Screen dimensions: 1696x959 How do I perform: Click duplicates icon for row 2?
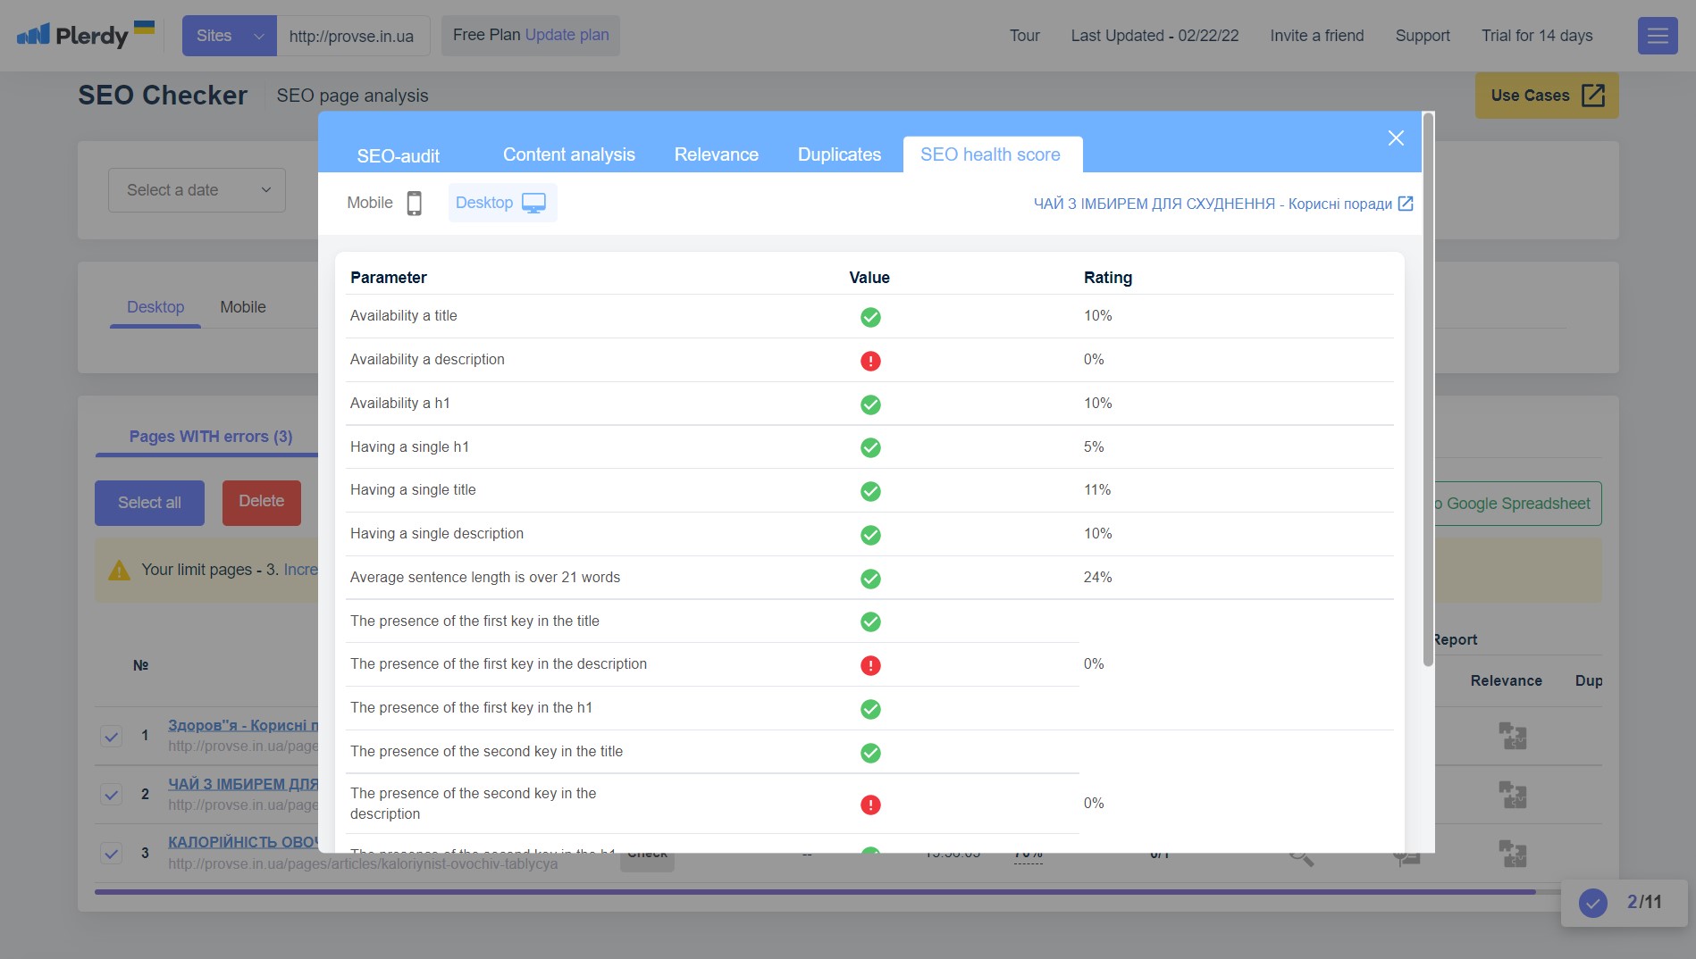point(1512,795)
